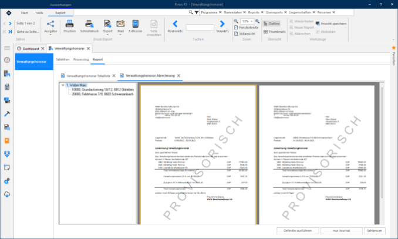Close the Verwaltungshonorar document tab
The width and height of the screenshot is (398, 239).
click(x=88, y=49)
